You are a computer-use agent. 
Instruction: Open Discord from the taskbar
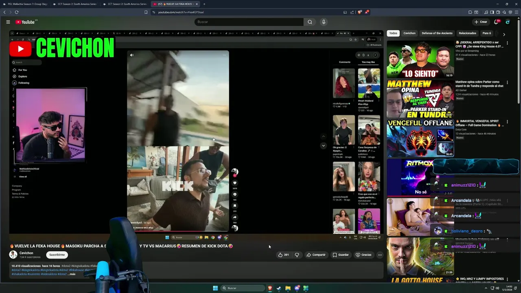click(x=297, y=288)
